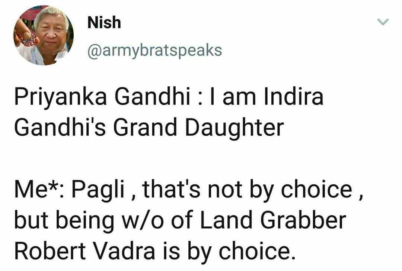The width and height of the screenshot is (402, 271).
Task: Expand the tweet options chevron
Action: (x=383, y=22)
